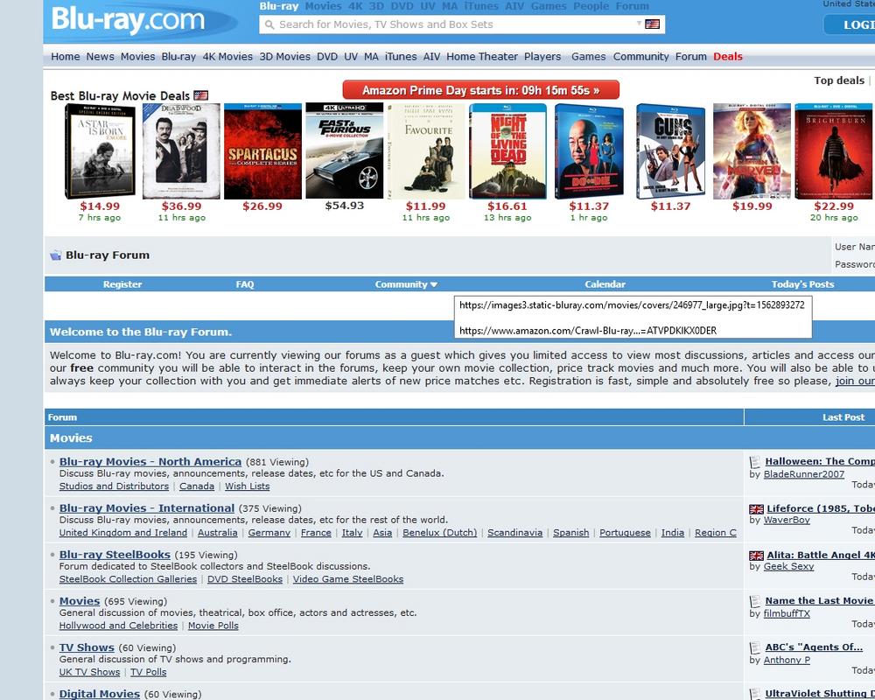Click the post icon beside ABC's Agents Of
This screenshot has width=875, height=700.
point(755,647)
